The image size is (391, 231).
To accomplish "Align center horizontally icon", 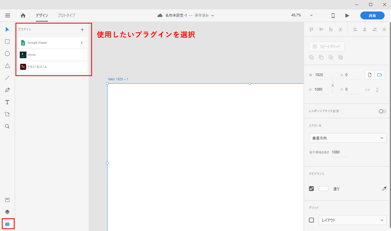I will 365,29.
